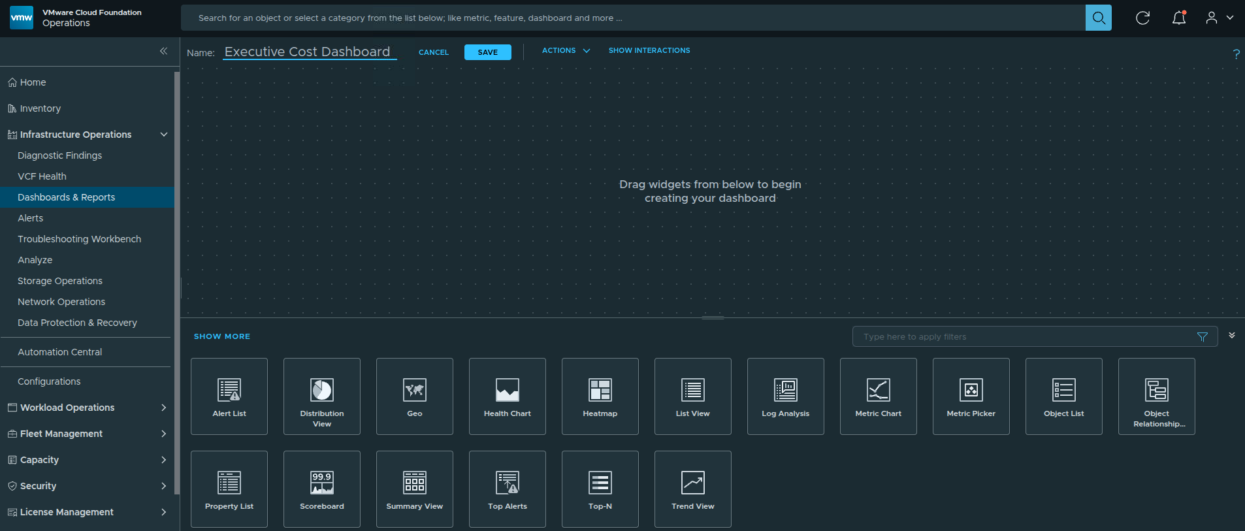Pick the Property List widget

coord(229,489)
